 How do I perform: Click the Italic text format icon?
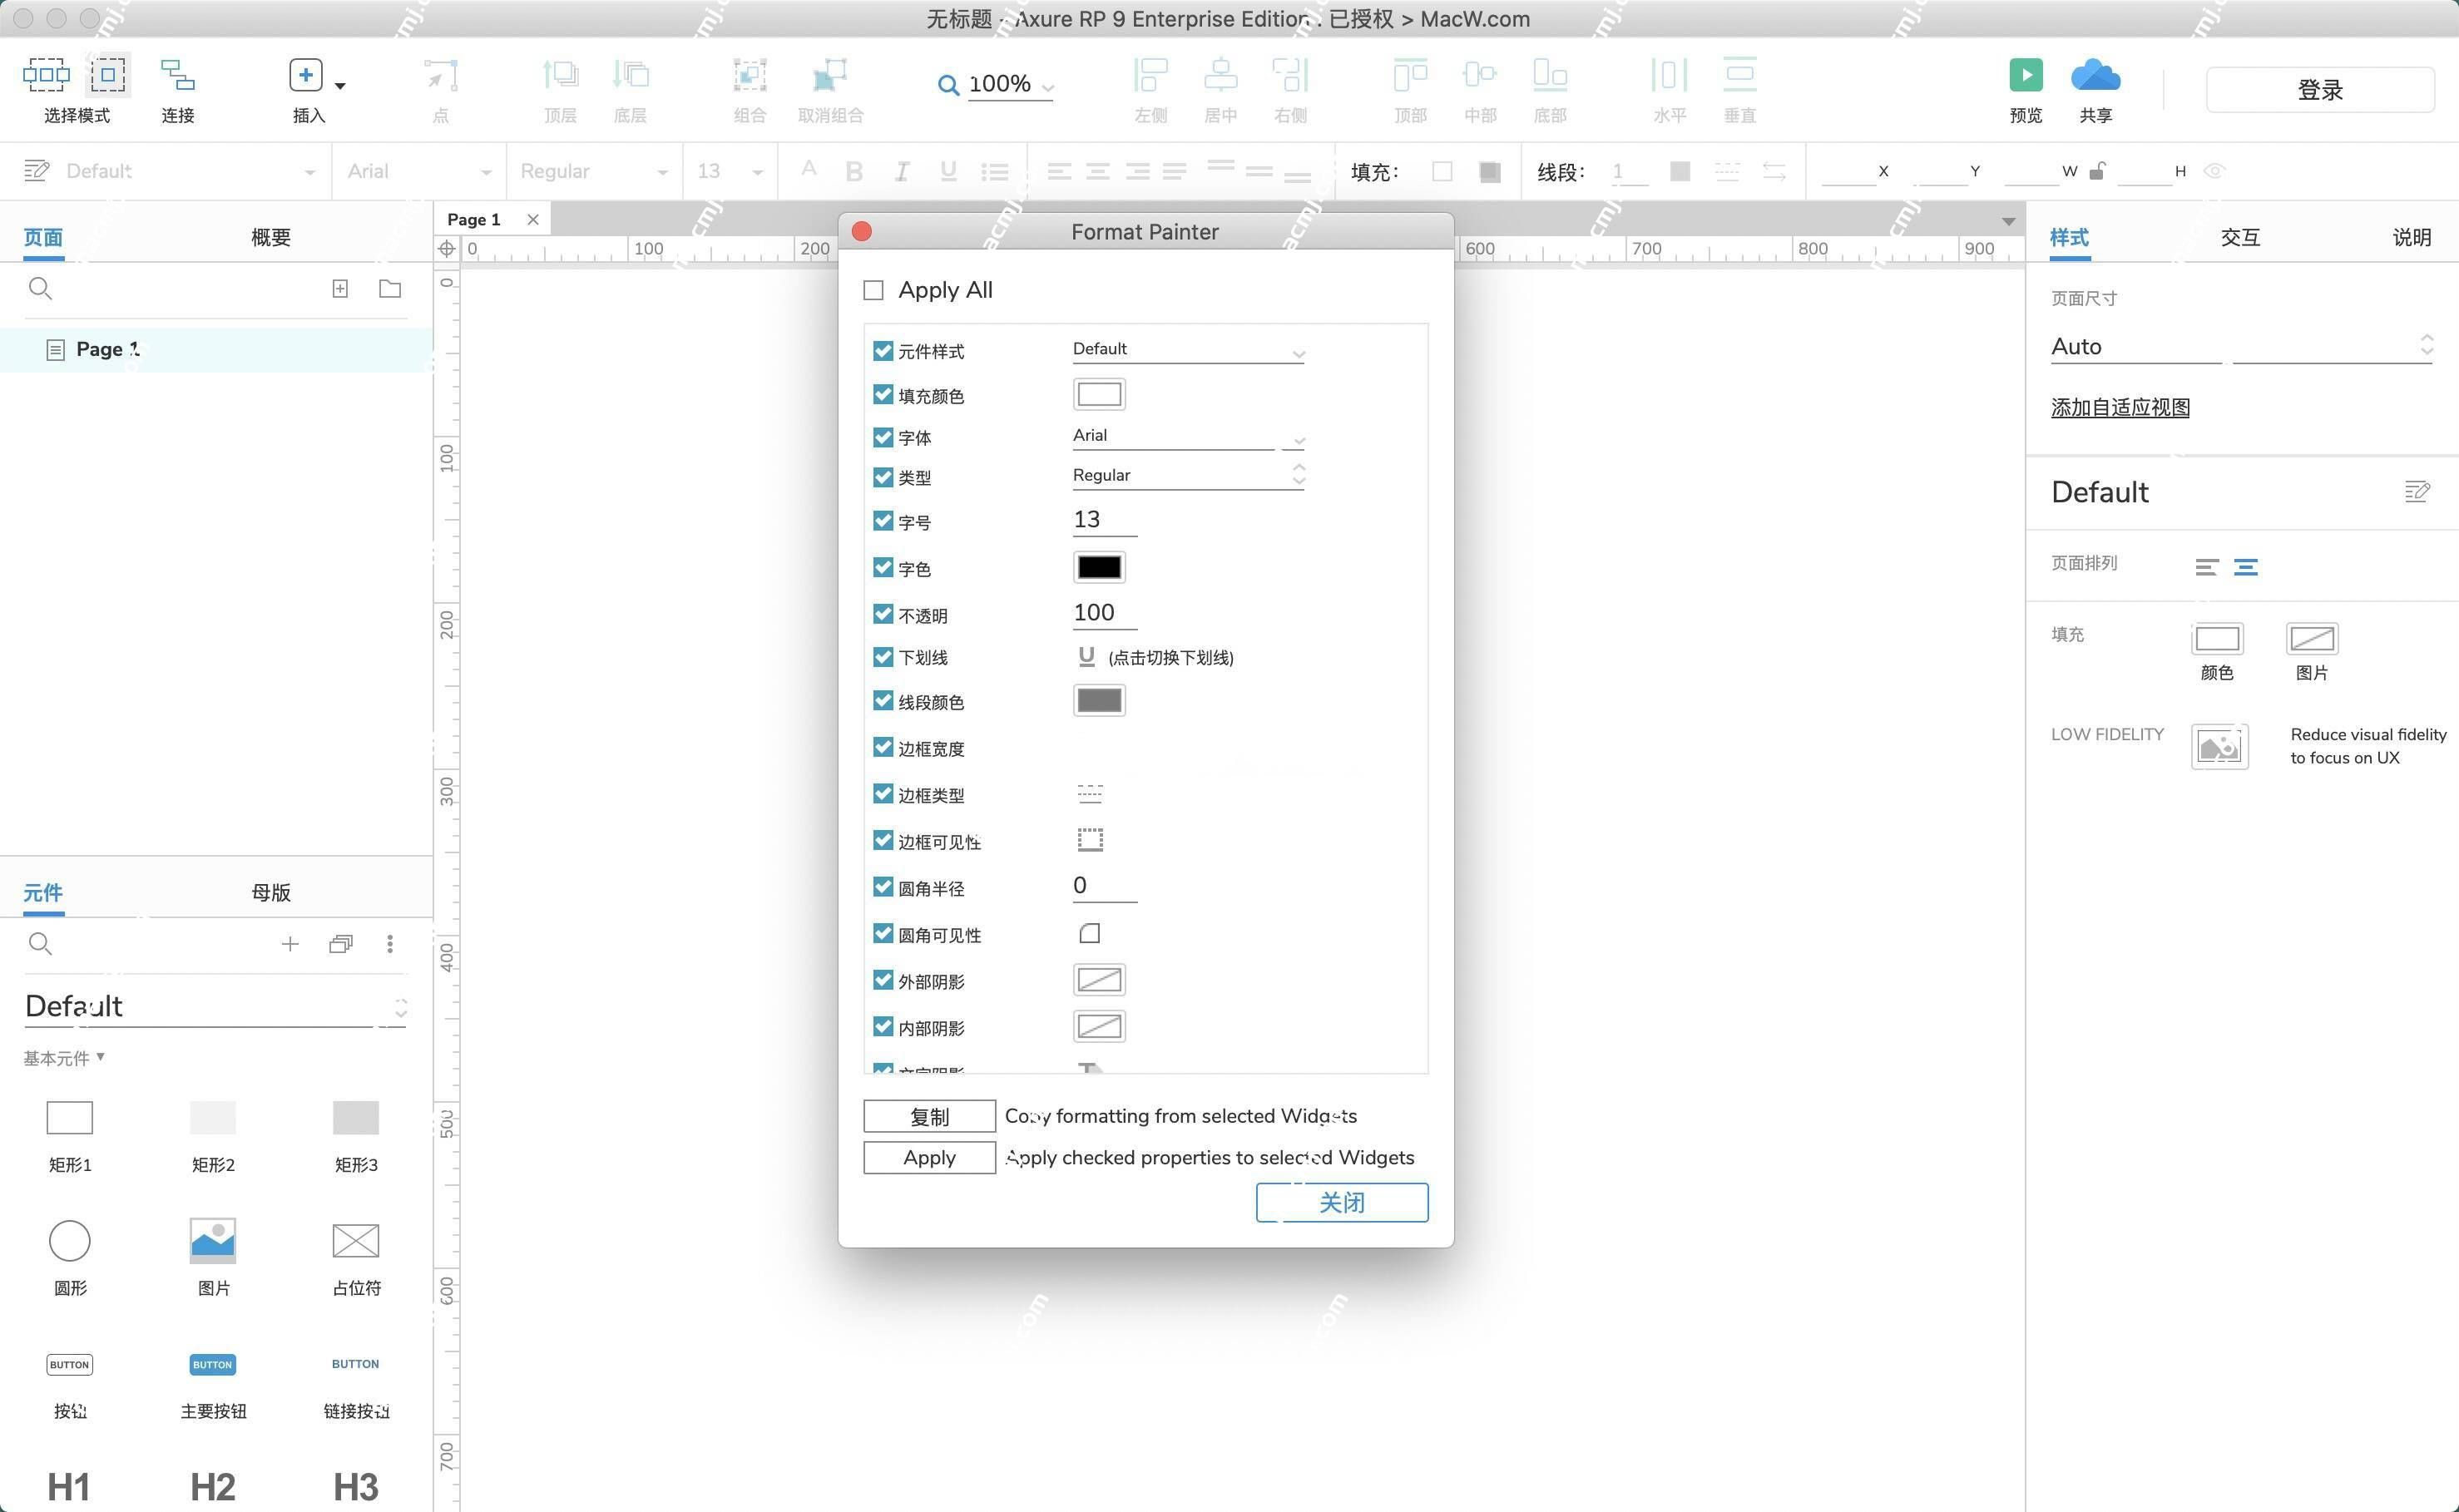[901, 172]
